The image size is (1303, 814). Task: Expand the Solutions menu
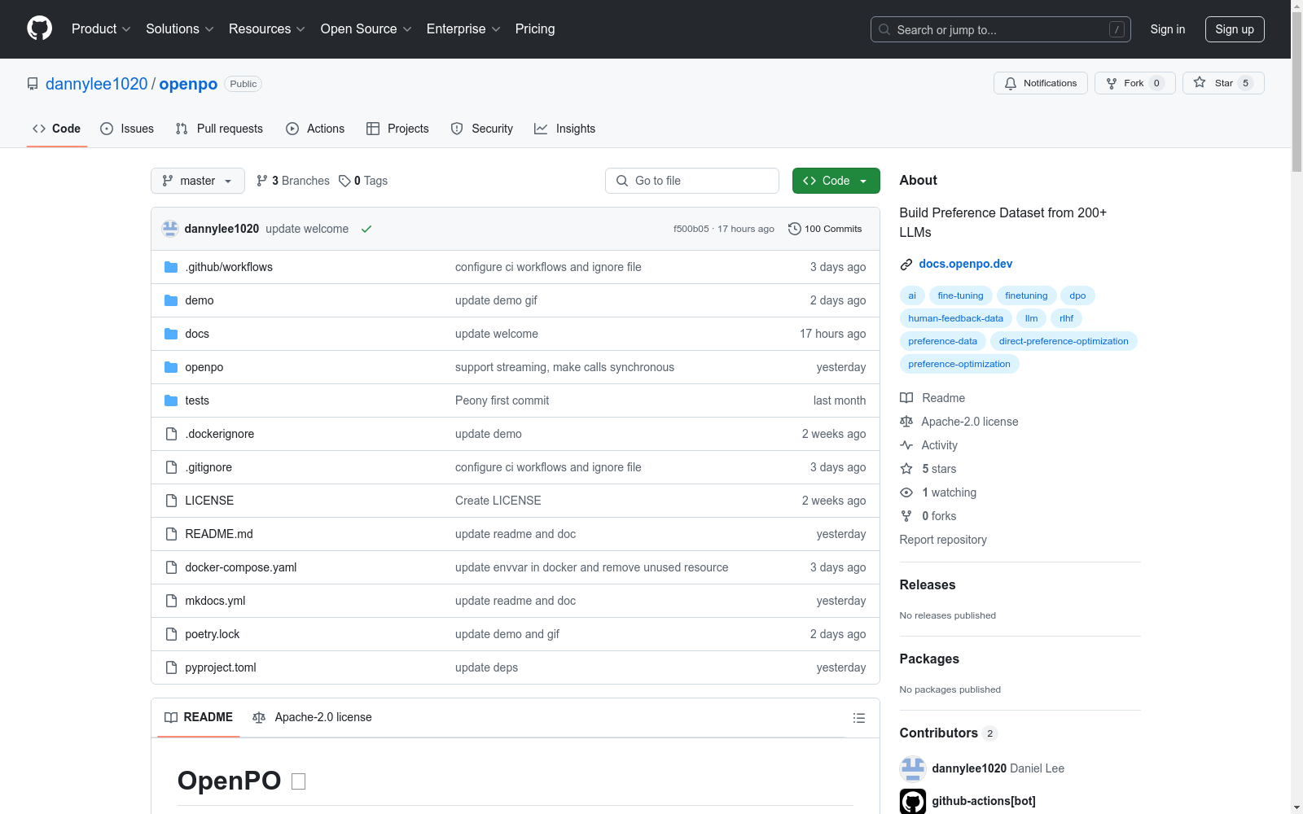click(x=180, y=28)
